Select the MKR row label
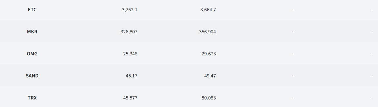 [x=32, y=32]
